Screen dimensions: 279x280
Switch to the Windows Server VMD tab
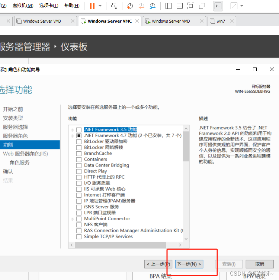click(x=171, y=21)
